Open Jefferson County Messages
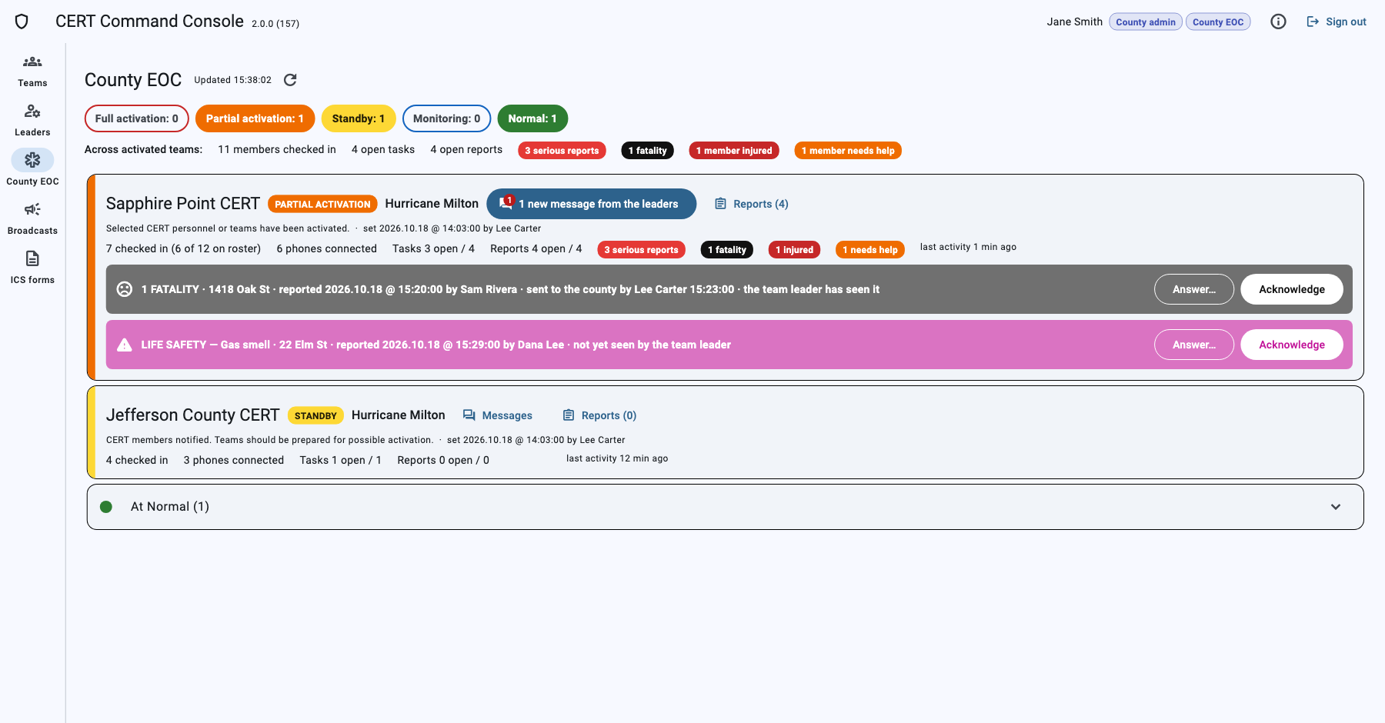 click(498, 415)
